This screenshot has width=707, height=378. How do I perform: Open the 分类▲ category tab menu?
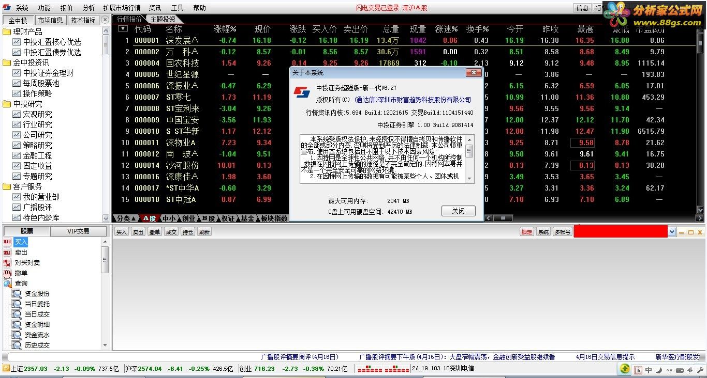click(126, 218)
